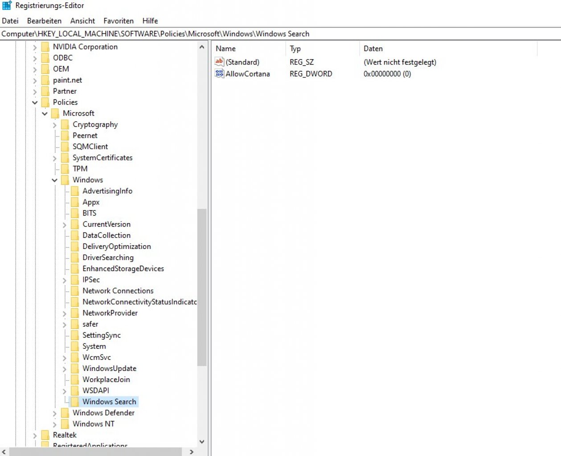Click the WorkplaceJoin folder icon

pyautogui.click(x=75, y=380)
